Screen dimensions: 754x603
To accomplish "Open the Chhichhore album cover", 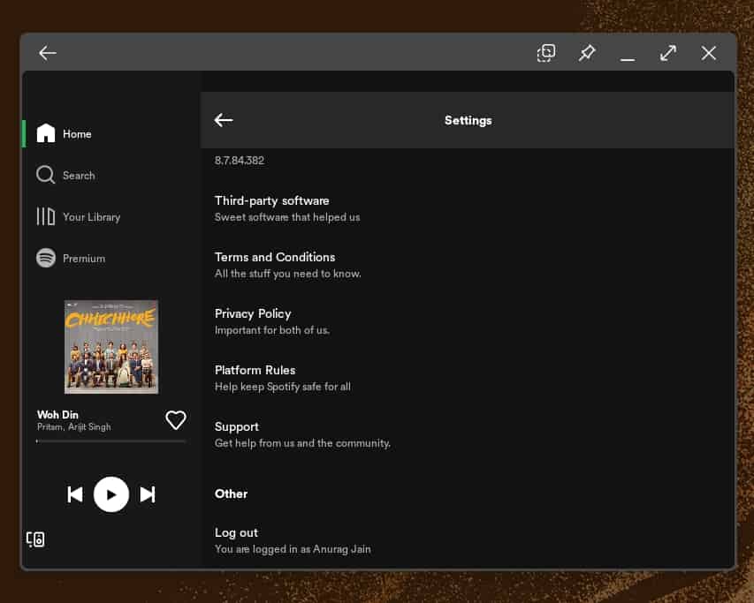I will click(111, 347).
